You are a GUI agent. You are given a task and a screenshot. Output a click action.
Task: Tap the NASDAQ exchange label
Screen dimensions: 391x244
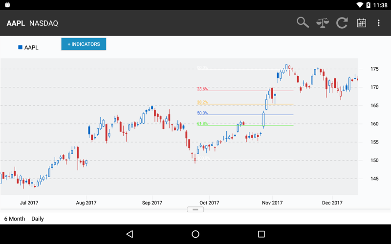43,23
